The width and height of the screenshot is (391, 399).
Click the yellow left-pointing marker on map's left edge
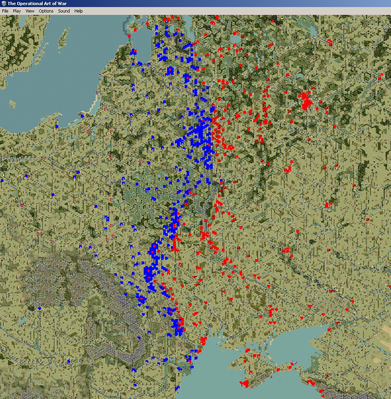coord(3,175)
